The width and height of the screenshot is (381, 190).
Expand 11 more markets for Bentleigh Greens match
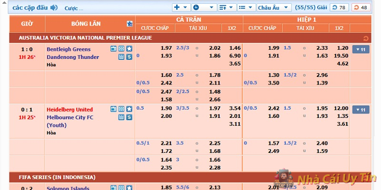[361, 49]
